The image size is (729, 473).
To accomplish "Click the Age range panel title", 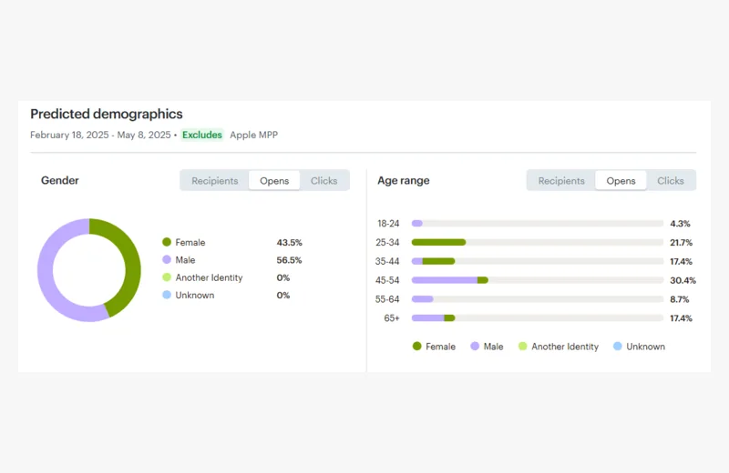I will coord(404,180).
